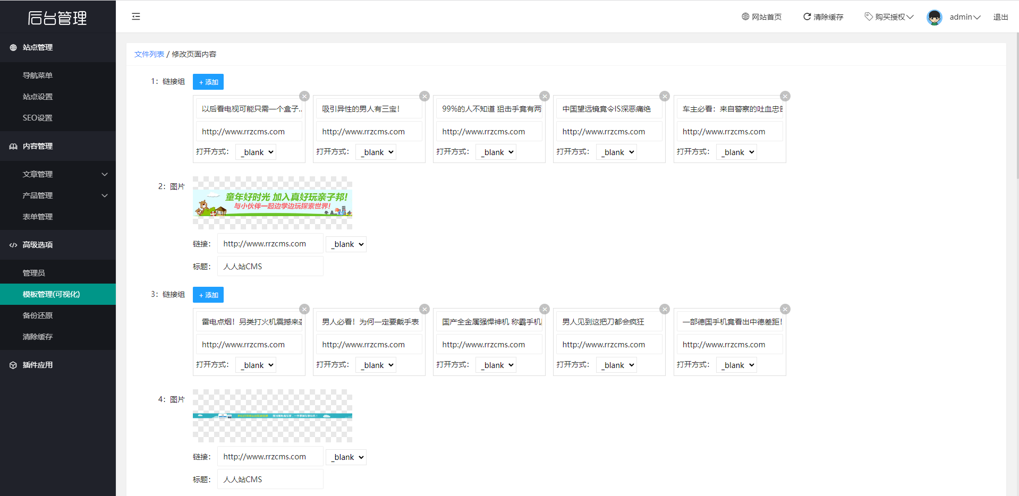This screenshot has width=1019, height=496.
Task: Remove the link card '男人必看！为何一定要戴手表'
Action: pyautogui.click(x=424, y=309)
